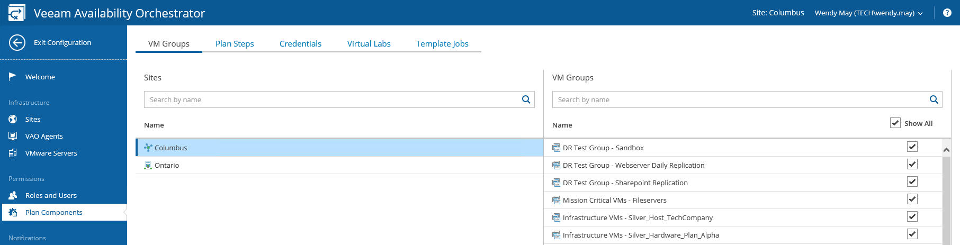Click the search magnifier in VM Groups panel
Viewport: 960px width, 245px height.
tap(934, 99)
